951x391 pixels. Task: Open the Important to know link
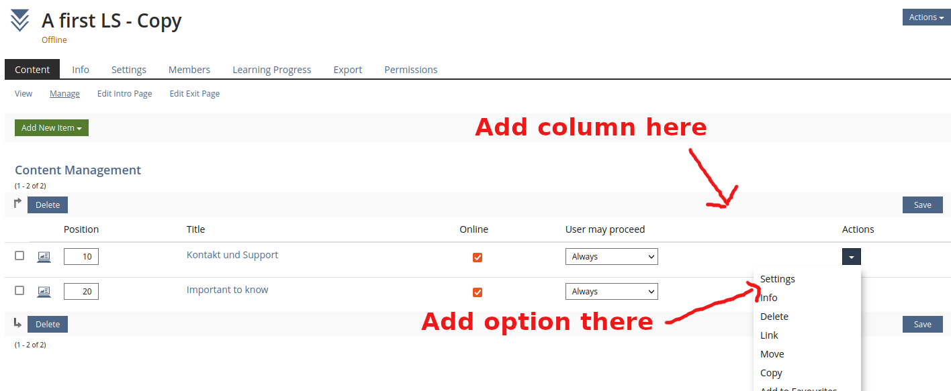227,290
